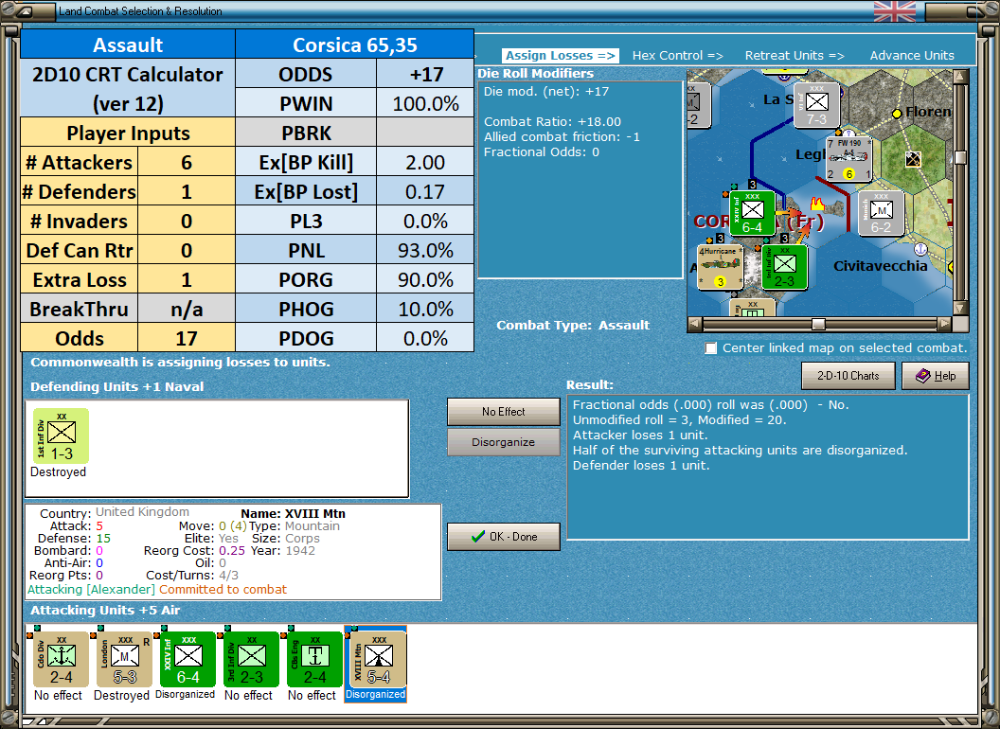Select the CBs Eng 2-4 unit counter
1000x729 pixels.
click(x=314, y=660)
